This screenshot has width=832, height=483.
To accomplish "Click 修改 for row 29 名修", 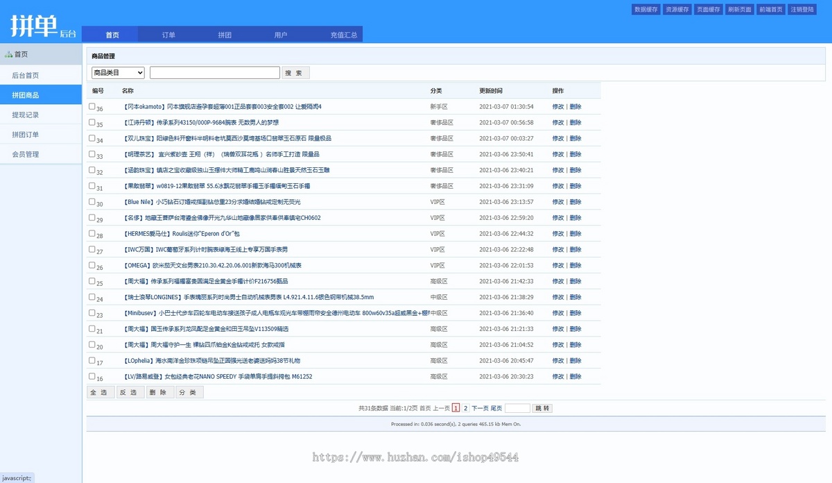I will tap(558, 218).
